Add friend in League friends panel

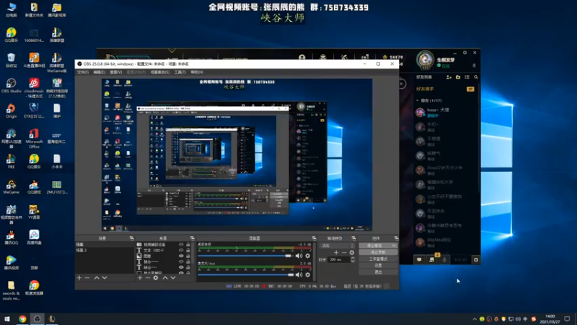click(x=449, y=77)
